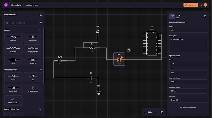Click the LED1 symbol on the canvas

119,59
